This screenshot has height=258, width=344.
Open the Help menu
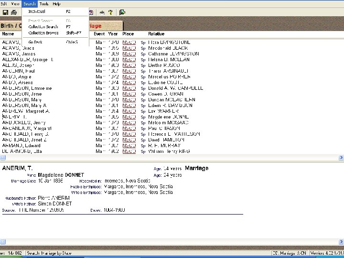pyautogui.click(x=56, y=4)
